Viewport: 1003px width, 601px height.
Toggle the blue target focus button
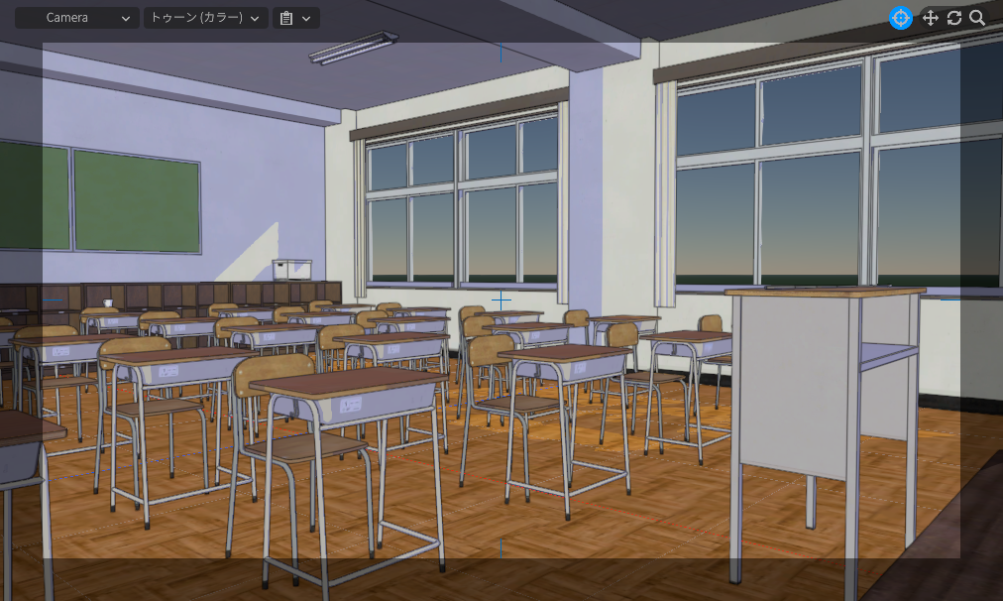click(900, 18)
